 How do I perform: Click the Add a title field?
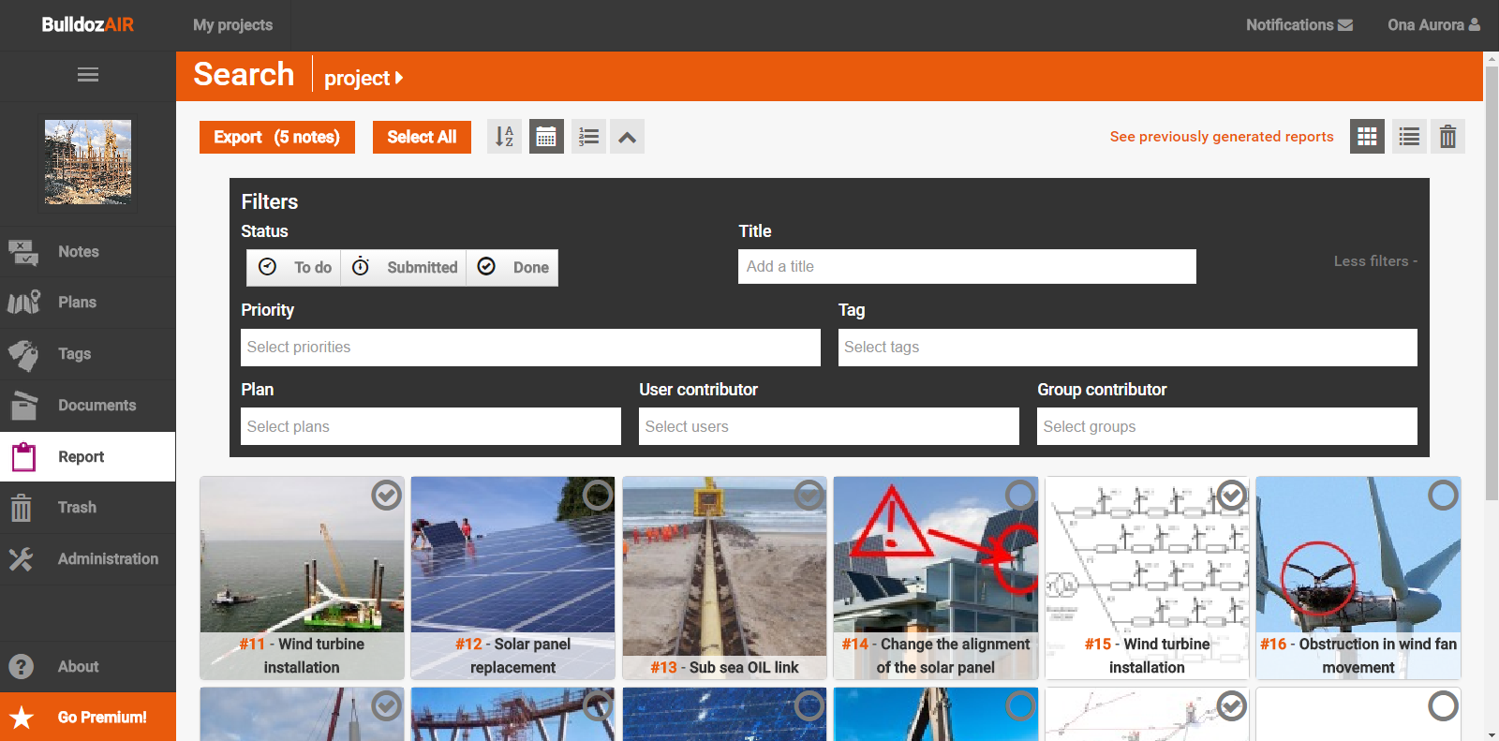(x=967, y=266)
